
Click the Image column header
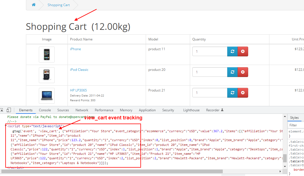(47, 39)
